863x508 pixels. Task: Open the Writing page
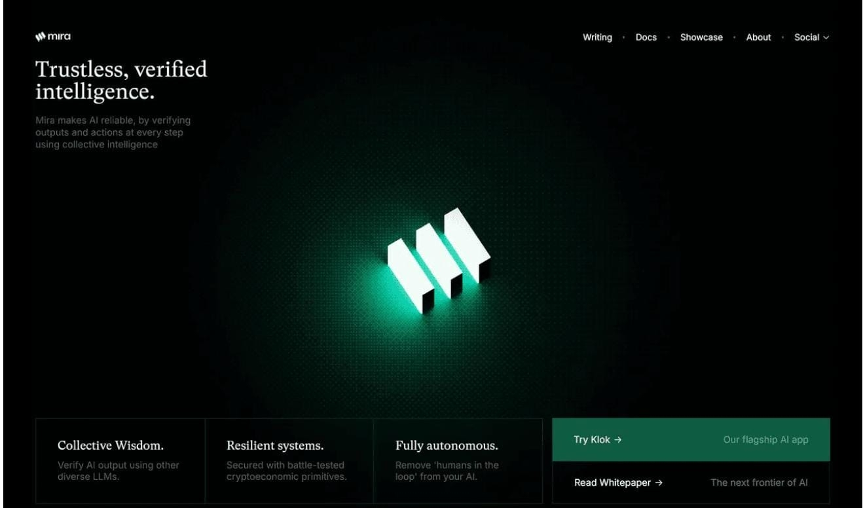click(597, 37)
